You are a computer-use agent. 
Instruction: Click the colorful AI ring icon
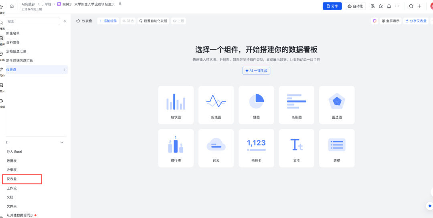point(374,21)
